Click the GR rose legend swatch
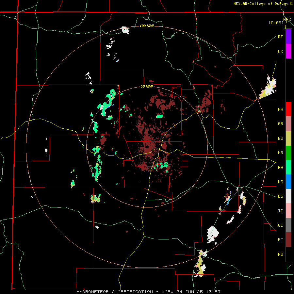Screen dimensions: 294x294 (x=288, y=124)
